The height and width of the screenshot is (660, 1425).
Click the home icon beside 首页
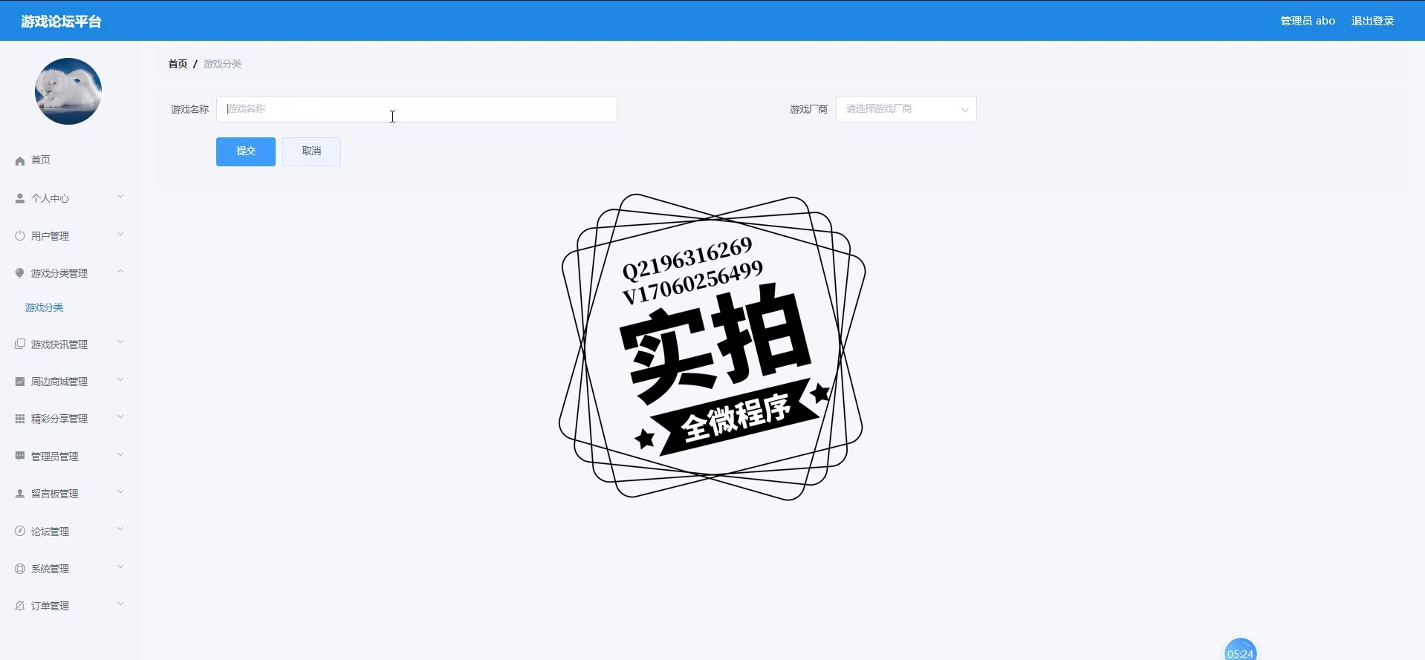tap(20, 160)
